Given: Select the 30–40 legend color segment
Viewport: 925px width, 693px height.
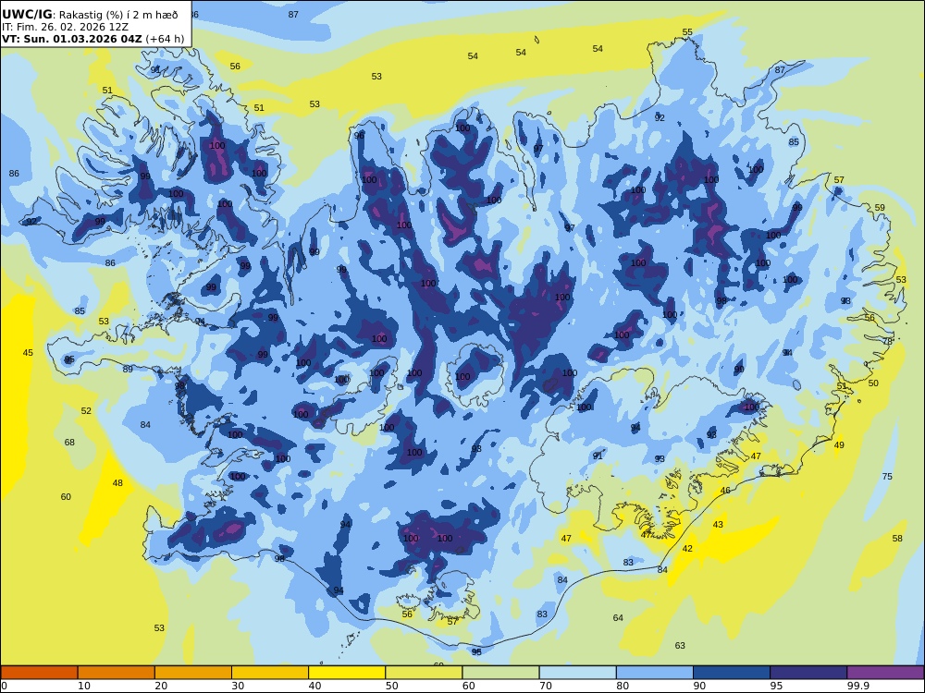Looking at the screenshot, I should coord(270,673).
